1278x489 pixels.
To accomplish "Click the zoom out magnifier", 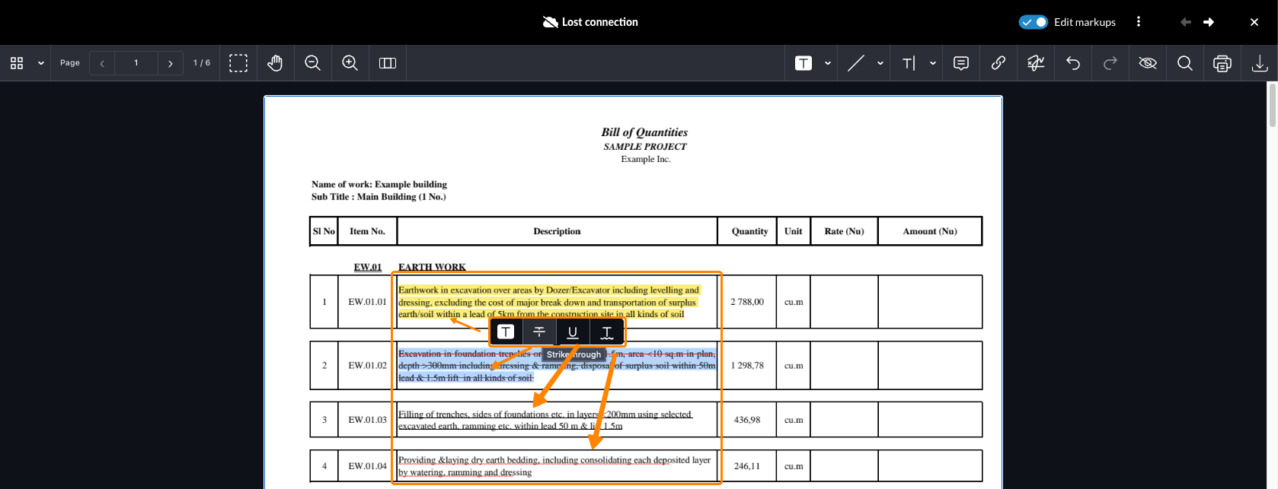I will click(312, 63).
